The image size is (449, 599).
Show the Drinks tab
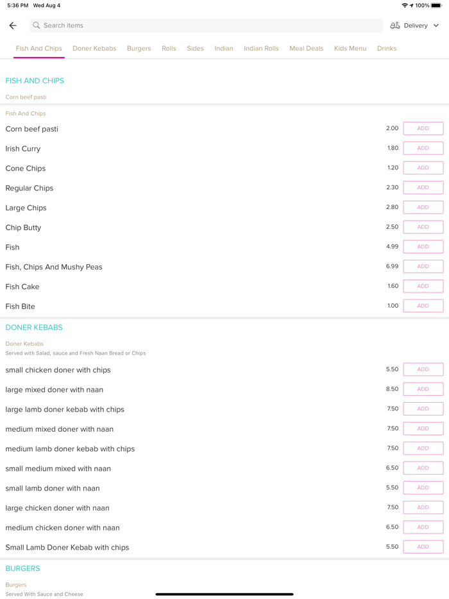387,49
